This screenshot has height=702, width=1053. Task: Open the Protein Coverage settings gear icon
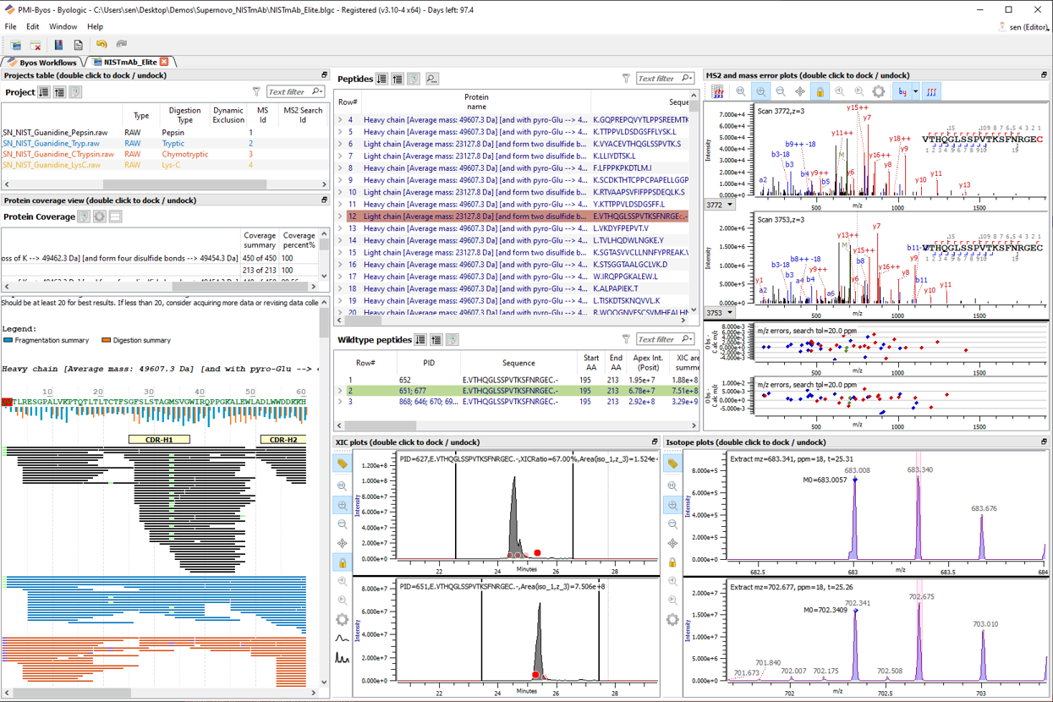100,217
